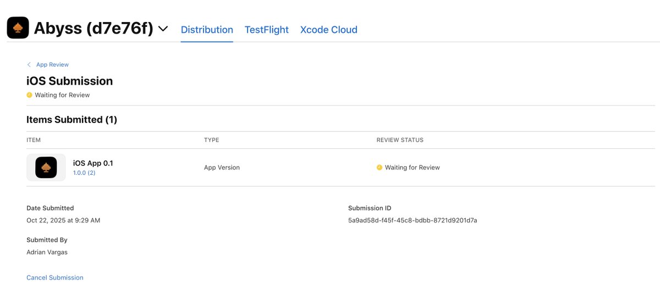This screenshot has height=305, width=660.
Task: Click the Cancel Submission link
Action: pos(55,278)
